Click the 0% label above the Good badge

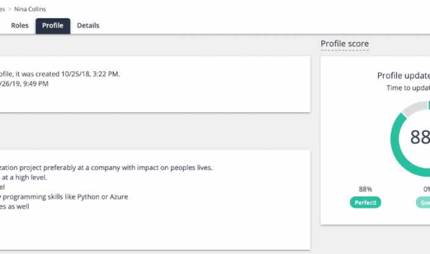[x=425, y=189]
